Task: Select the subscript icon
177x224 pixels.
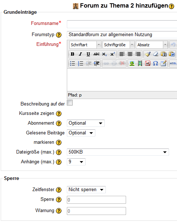Action: [104, 54]
